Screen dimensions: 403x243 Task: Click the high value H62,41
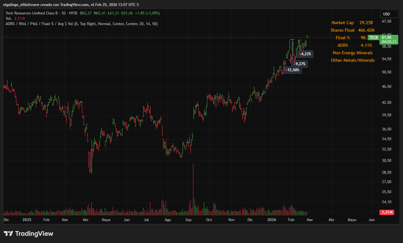[100, 13]
